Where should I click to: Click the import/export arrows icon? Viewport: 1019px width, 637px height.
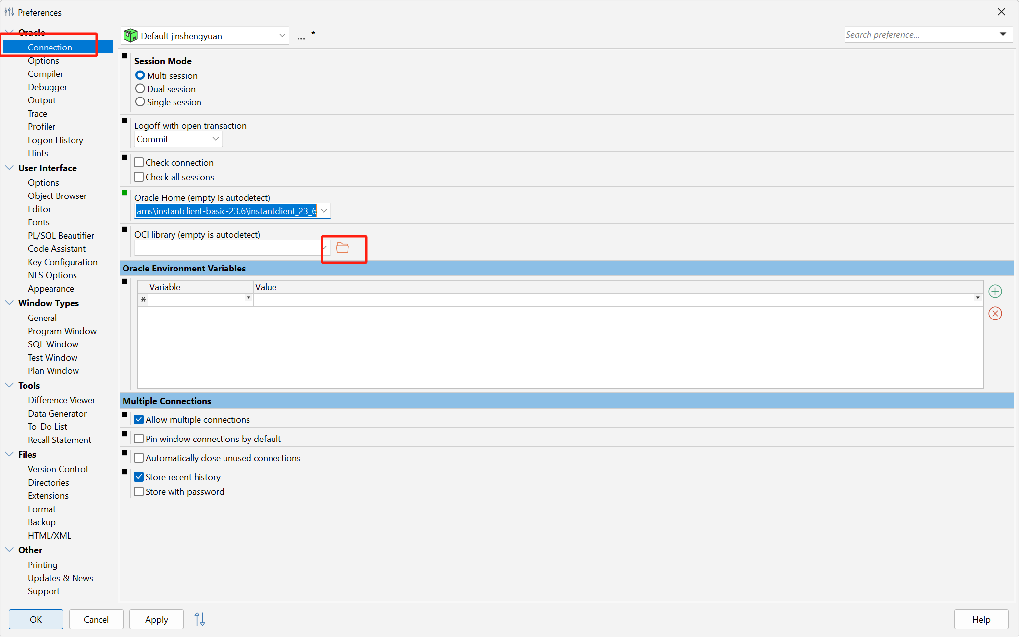coord(199,619)
